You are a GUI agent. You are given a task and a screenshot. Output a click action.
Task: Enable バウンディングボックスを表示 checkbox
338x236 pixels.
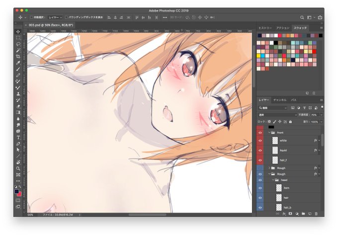pyautogui.click(x=67, y=17)
